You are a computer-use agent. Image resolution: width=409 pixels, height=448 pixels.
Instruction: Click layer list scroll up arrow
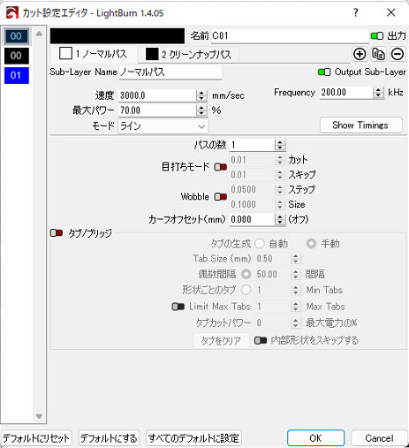pyautogui.click(x=39, y=34)
